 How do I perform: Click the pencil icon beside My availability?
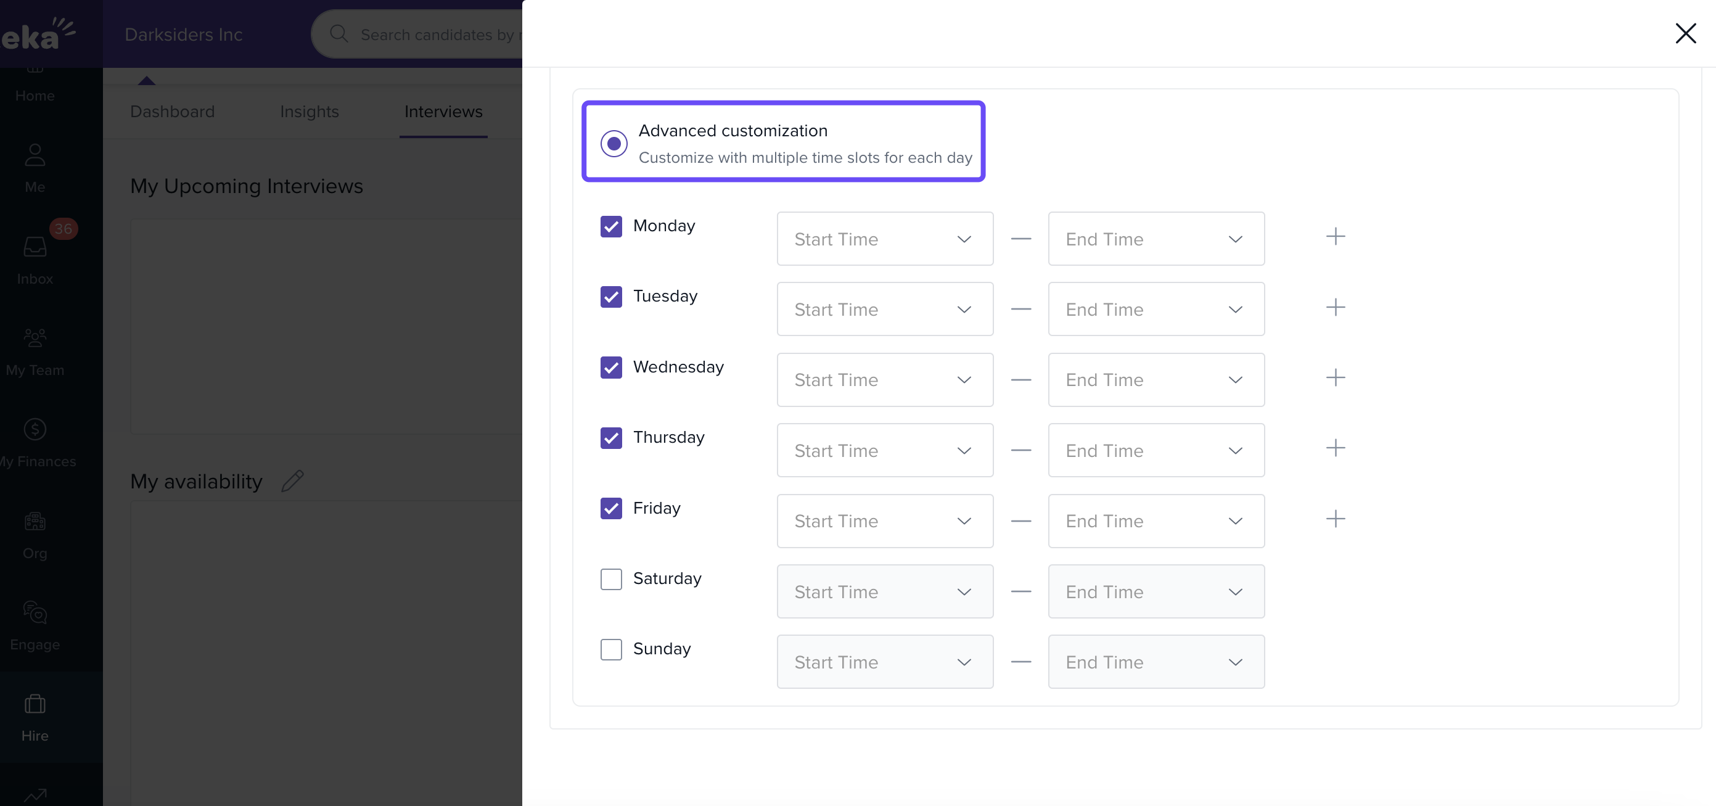tap(292, 481)
